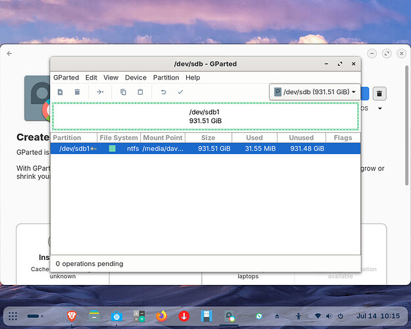Click the Size column header
The width and height of the screenshot is (411, 329).
[208, 138]
